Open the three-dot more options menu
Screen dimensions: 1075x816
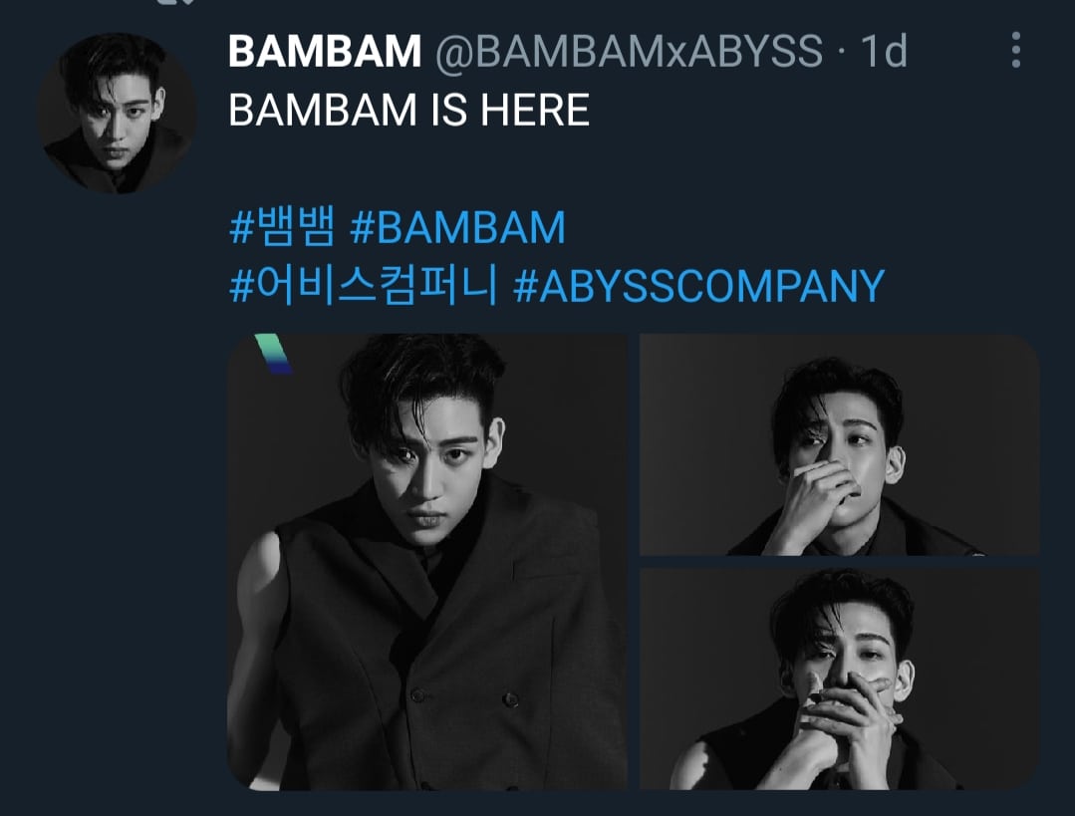[x=1016, y=50]
